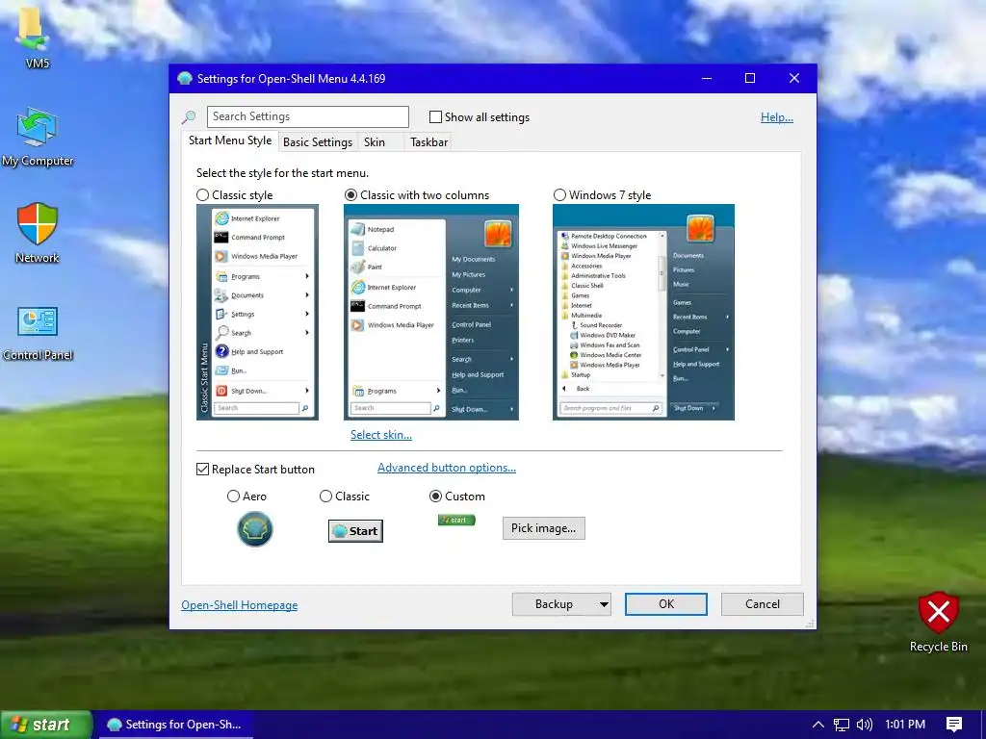Click the Aero shell start button image
The height and width of the screenshot is (739, 986).
[254, 529]
